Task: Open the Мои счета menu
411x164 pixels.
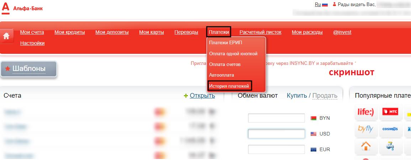Action: [32, 32]
